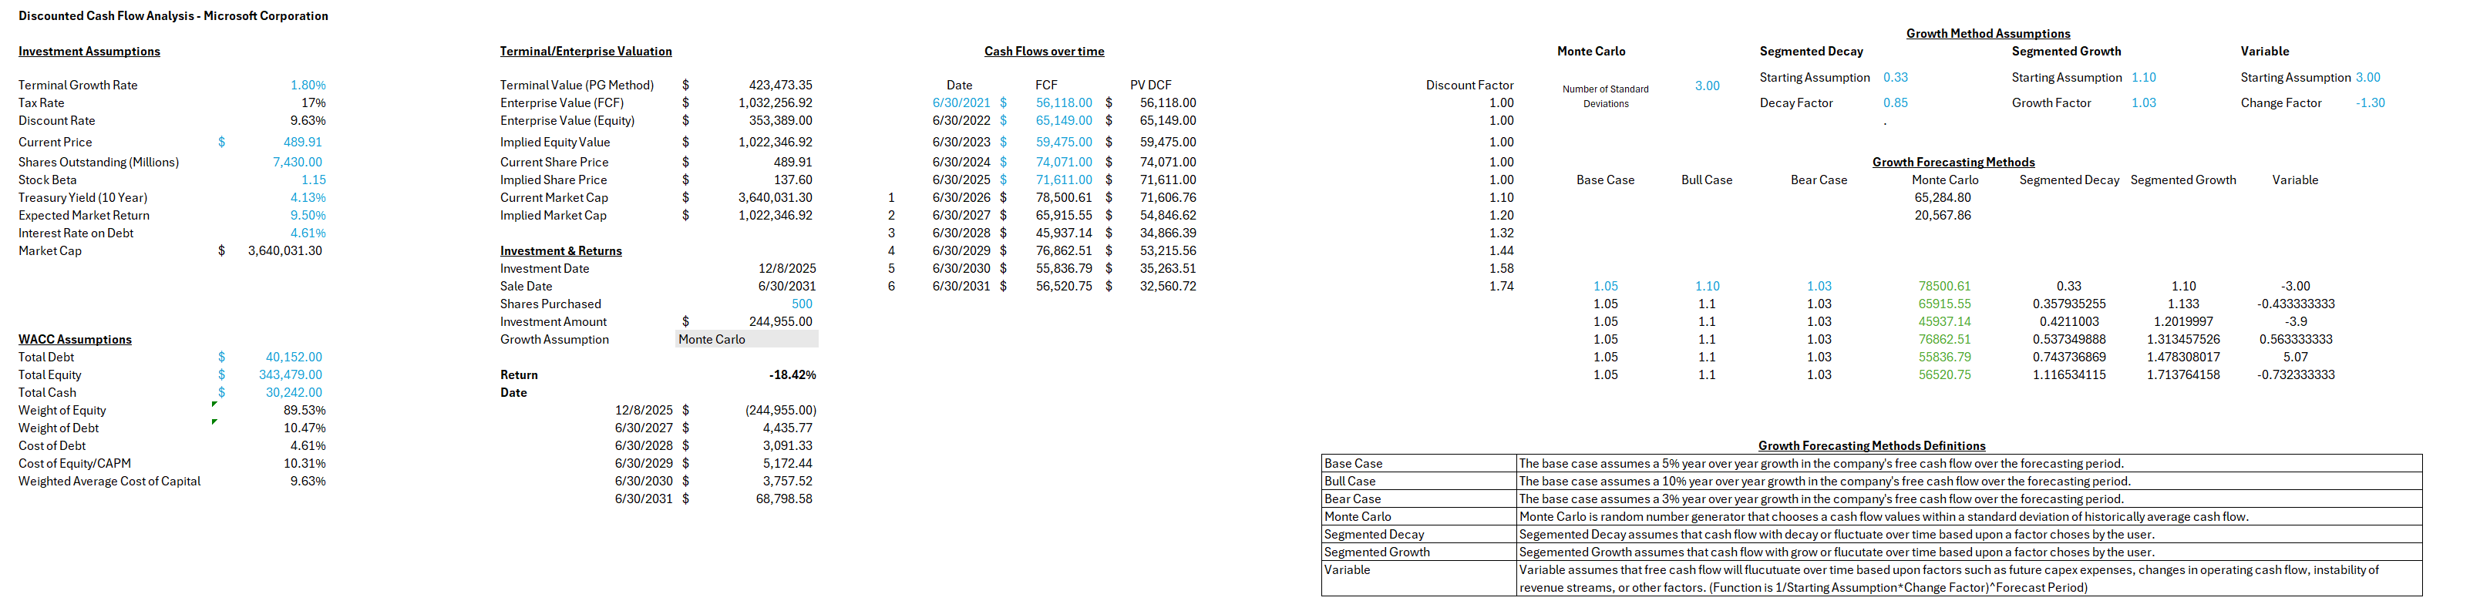Click the Segmented Growth Factor value 1.03
The image size is (2480, 611).
pyautogui.click(x=2144, y=103)
